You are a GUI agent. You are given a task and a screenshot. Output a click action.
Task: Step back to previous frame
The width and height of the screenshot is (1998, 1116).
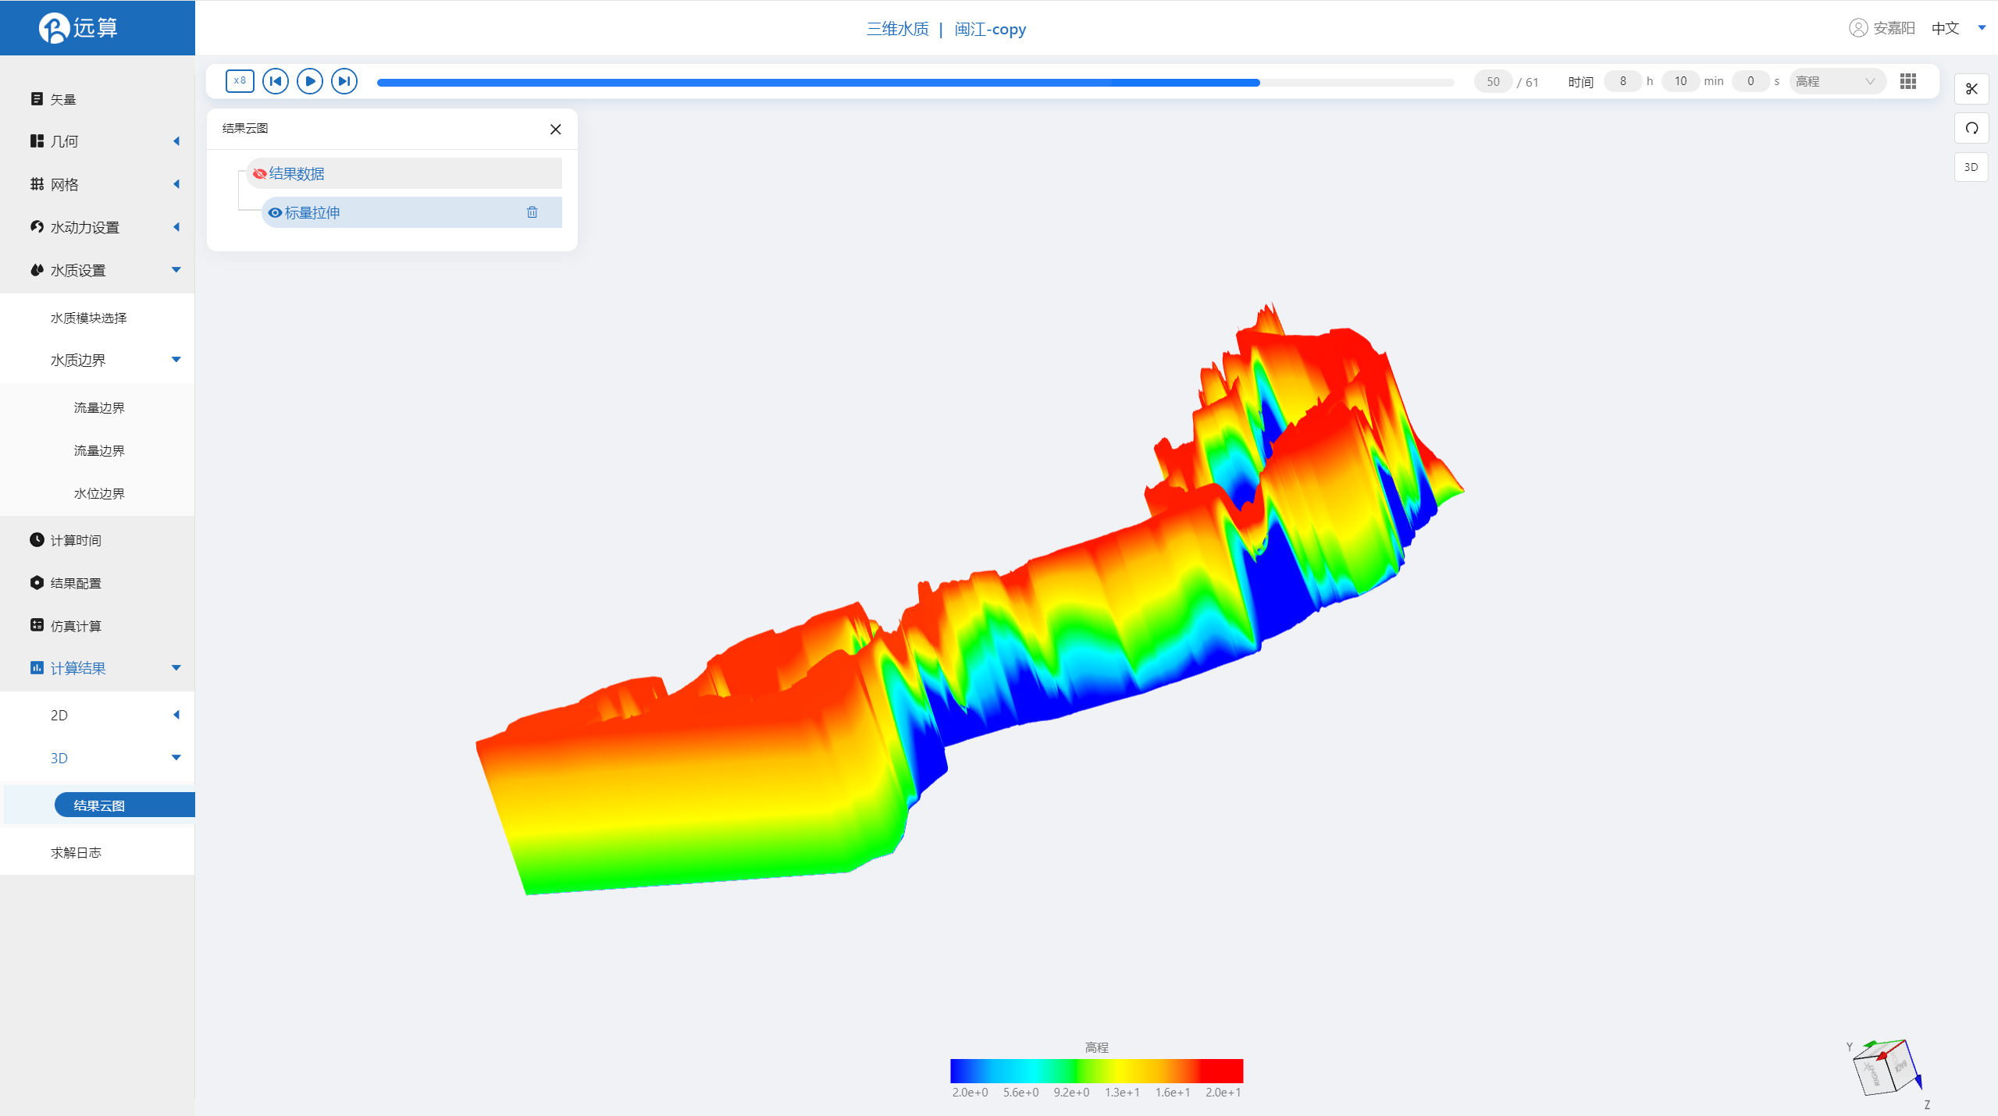coord(276,81)
